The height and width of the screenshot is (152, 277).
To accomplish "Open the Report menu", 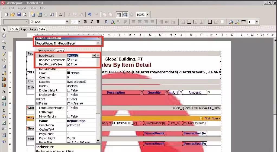I will point(22,8).
